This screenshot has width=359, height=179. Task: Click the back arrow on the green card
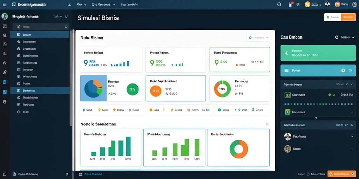click(286, 53)
